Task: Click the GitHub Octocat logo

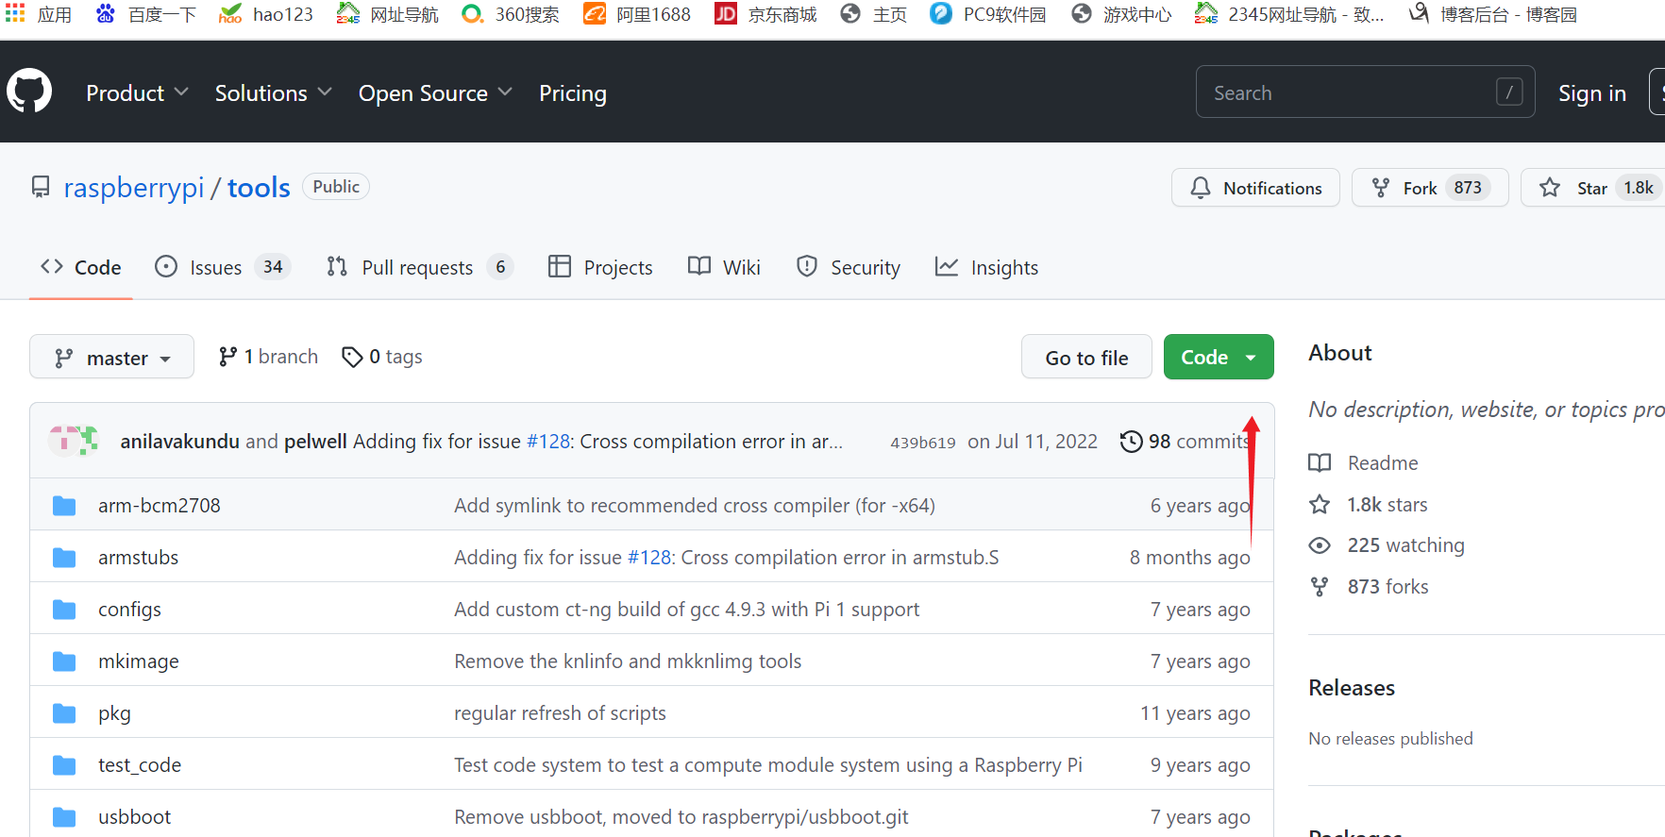Action: pyautogui.click(x=29, y=92)
